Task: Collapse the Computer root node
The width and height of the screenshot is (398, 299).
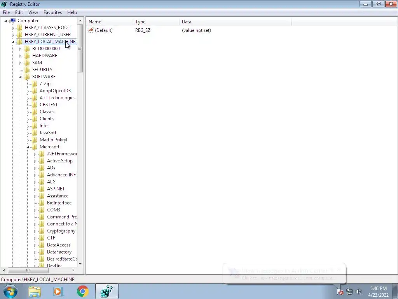Action: pos(5,21)
